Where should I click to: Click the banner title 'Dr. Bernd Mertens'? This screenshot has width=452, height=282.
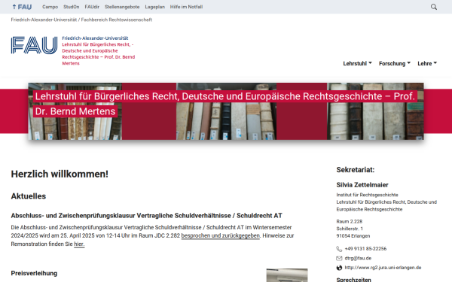point(75,111)
